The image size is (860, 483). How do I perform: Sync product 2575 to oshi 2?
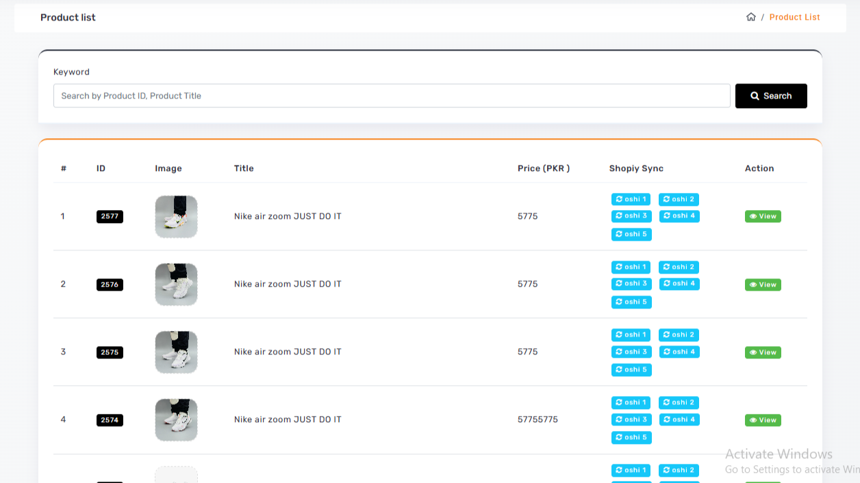click(679, 335)
